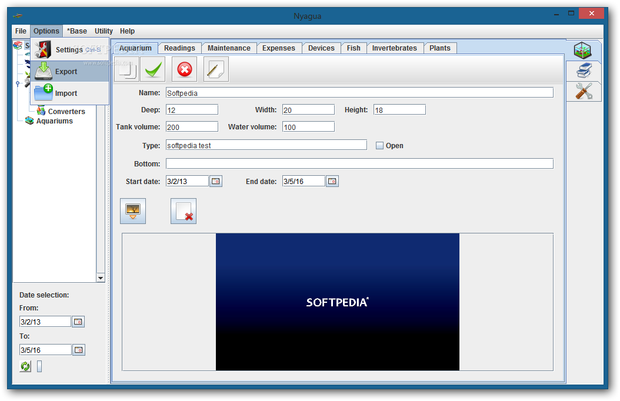The height and width of the screenshot is (401, 620).
Task: Click the red cancel X icon
Action: (x=185, y=69)
